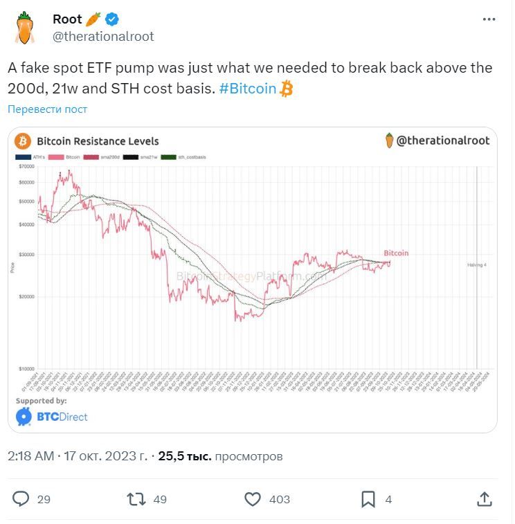515x524 pixels.
Task: Click the Перевести пост translate link
Action: (x=48, y=109)
